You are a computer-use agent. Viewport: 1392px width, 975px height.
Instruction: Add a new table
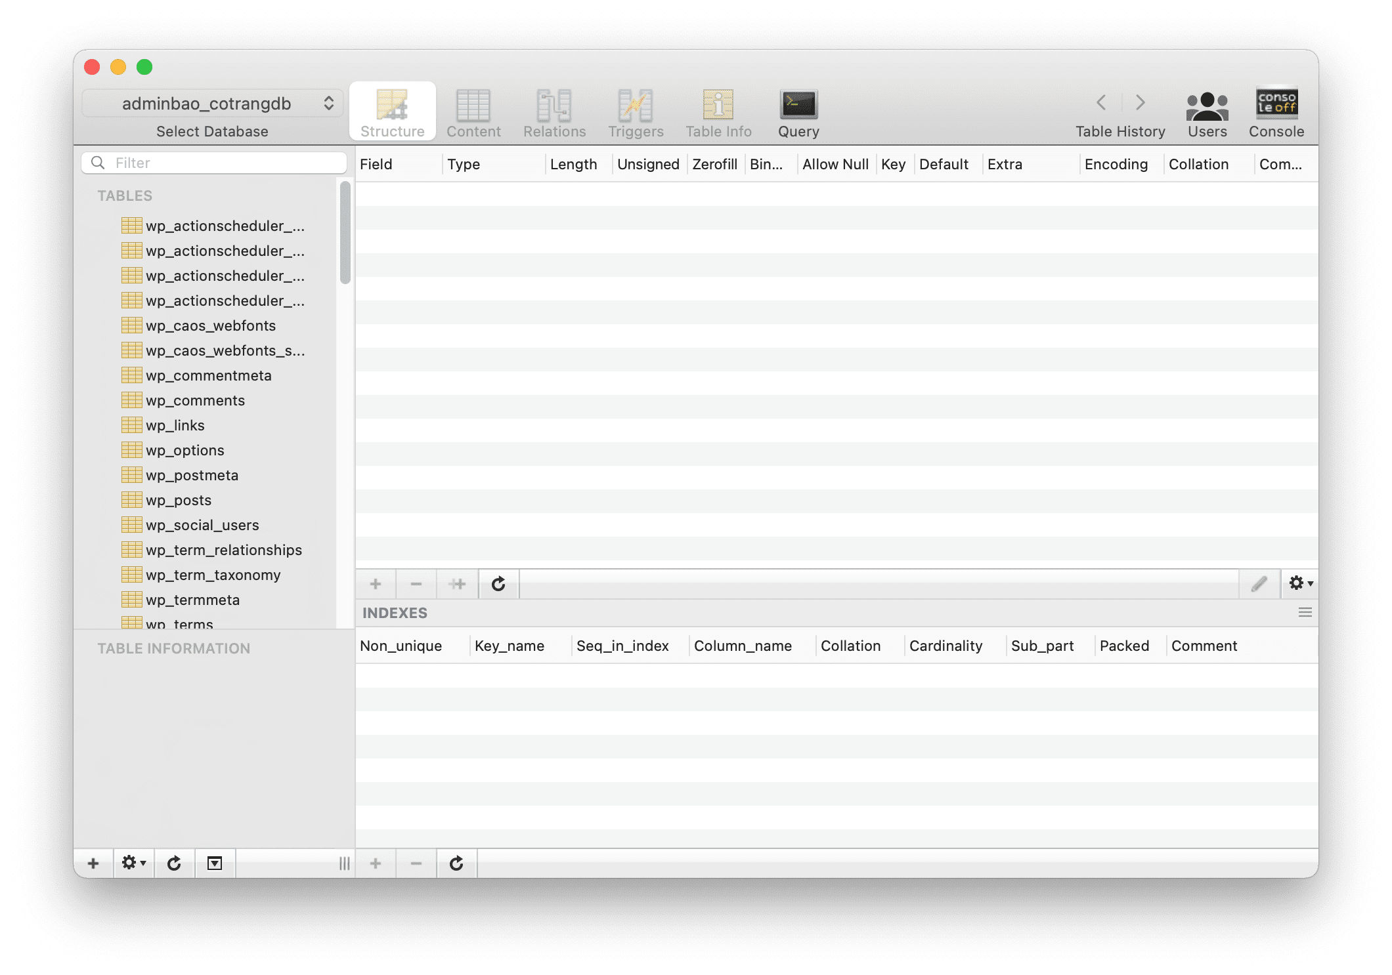tap(93, 863)
